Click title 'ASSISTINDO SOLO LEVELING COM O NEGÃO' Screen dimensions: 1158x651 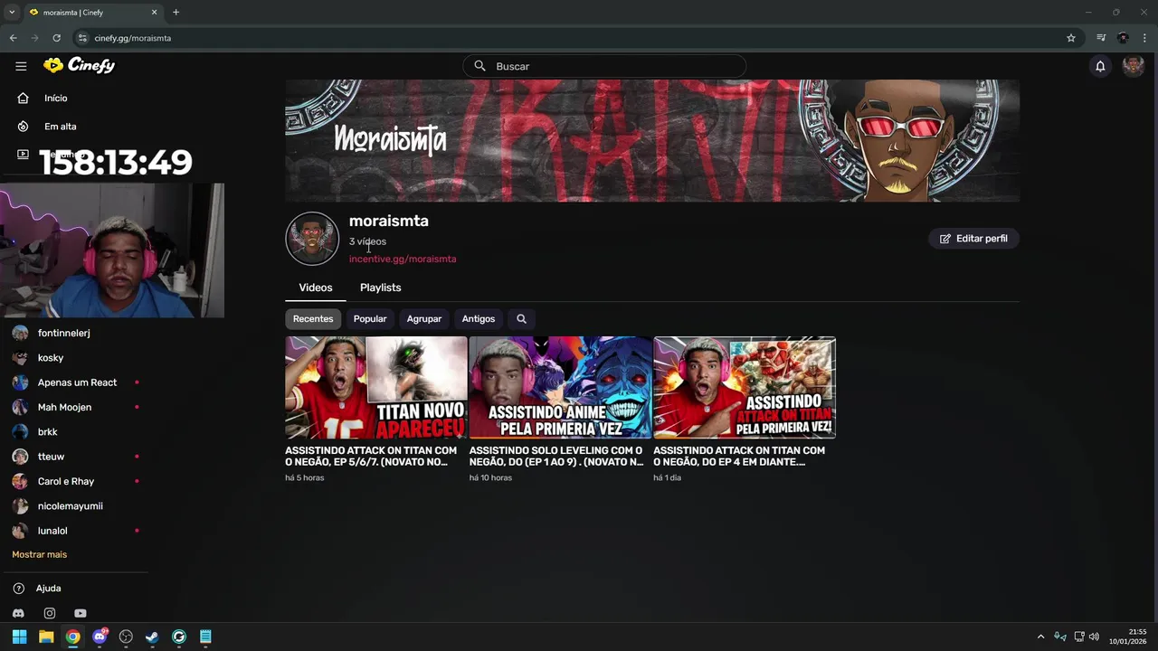click(x=556, y=456)
